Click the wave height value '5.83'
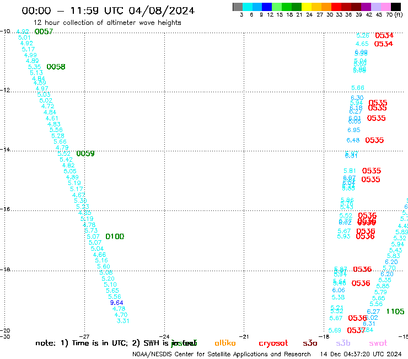 (394, 256)
